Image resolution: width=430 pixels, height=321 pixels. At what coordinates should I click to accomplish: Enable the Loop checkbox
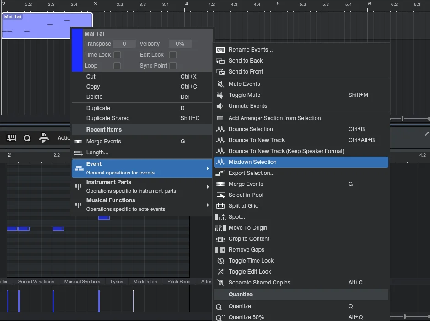pos(117,66)
